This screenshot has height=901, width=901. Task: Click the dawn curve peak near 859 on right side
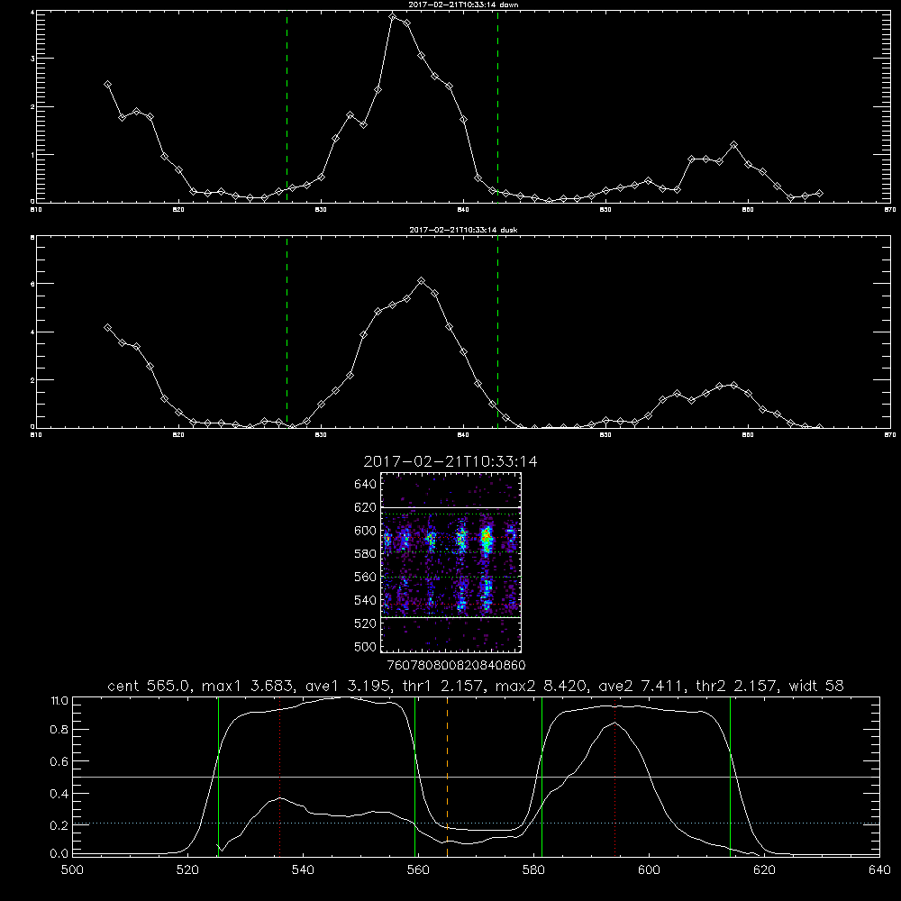click(x=733, y=145)
